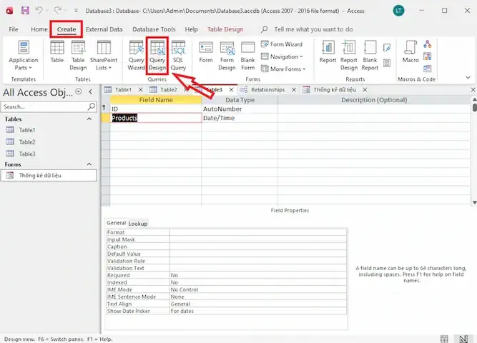Click the Labels icon in Reports group

387,63
